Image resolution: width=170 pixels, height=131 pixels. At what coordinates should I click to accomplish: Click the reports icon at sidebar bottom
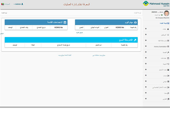[168, 99]
